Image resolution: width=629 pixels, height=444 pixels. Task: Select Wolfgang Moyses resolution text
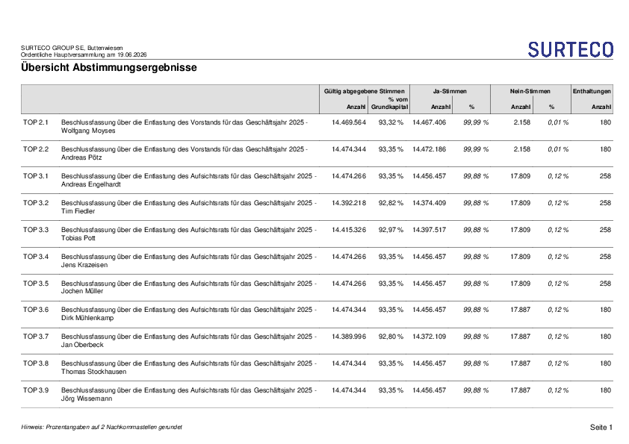point(185,127)
